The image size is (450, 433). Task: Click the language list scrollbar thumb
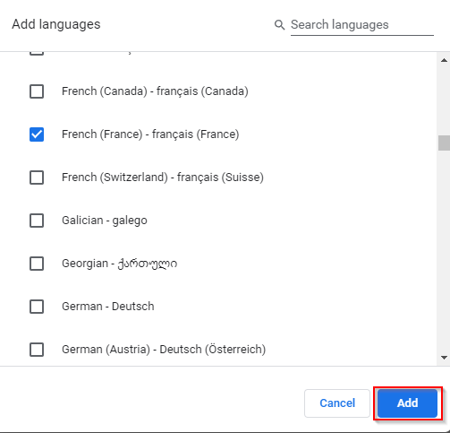[x=444, y=143]
